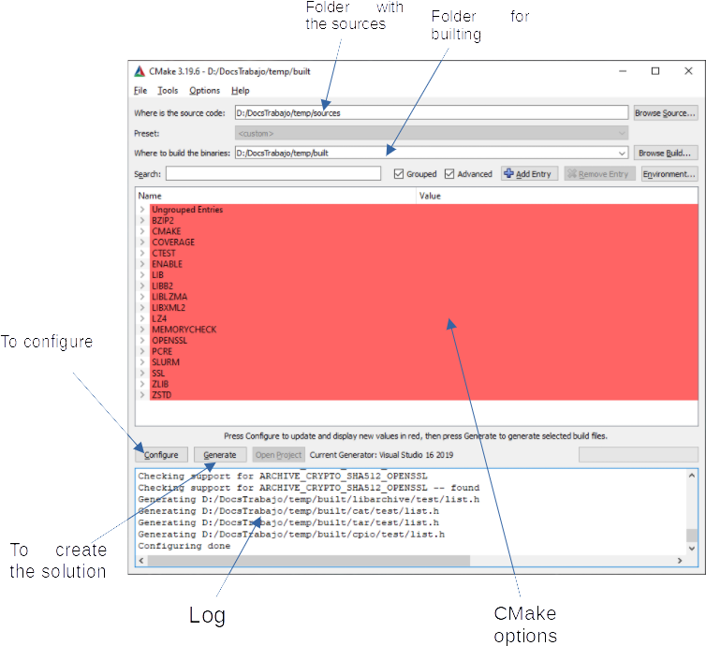Expand the ENABLE group

click(142, 264)
